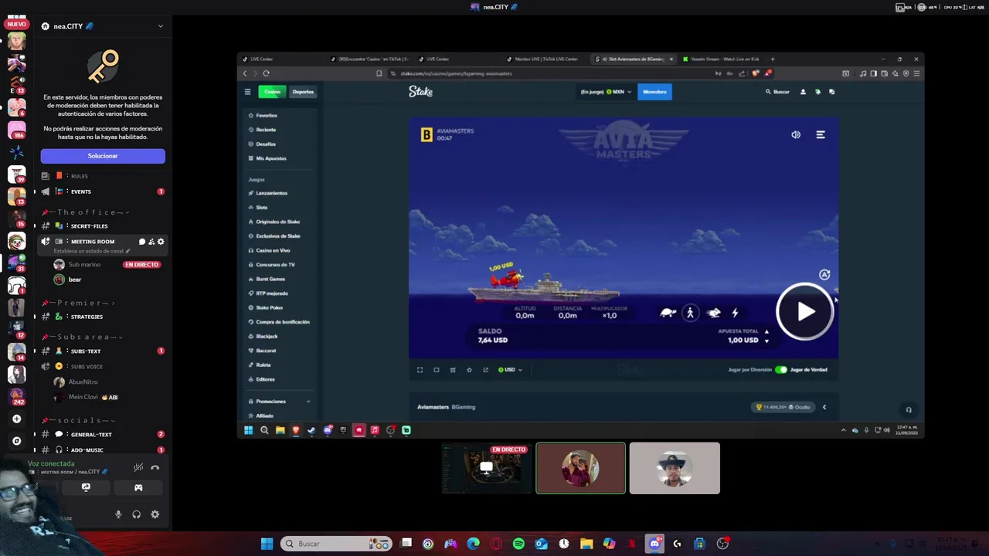The image size is (989, 556).
Task: Toggle Discord noise suppression icon
Action: pos(138,467)
